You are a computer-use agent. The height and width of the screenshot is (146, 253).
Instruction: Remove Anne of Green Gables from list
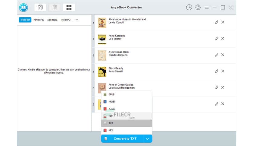[x=223, y=87]
